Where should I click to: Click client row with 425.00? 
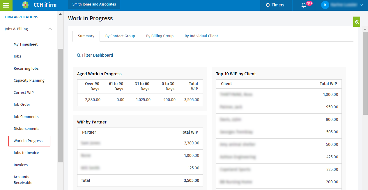pos(279,157)
